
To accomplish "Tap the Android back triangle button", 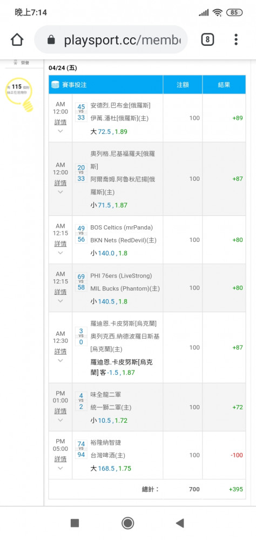I will [180, 523].
